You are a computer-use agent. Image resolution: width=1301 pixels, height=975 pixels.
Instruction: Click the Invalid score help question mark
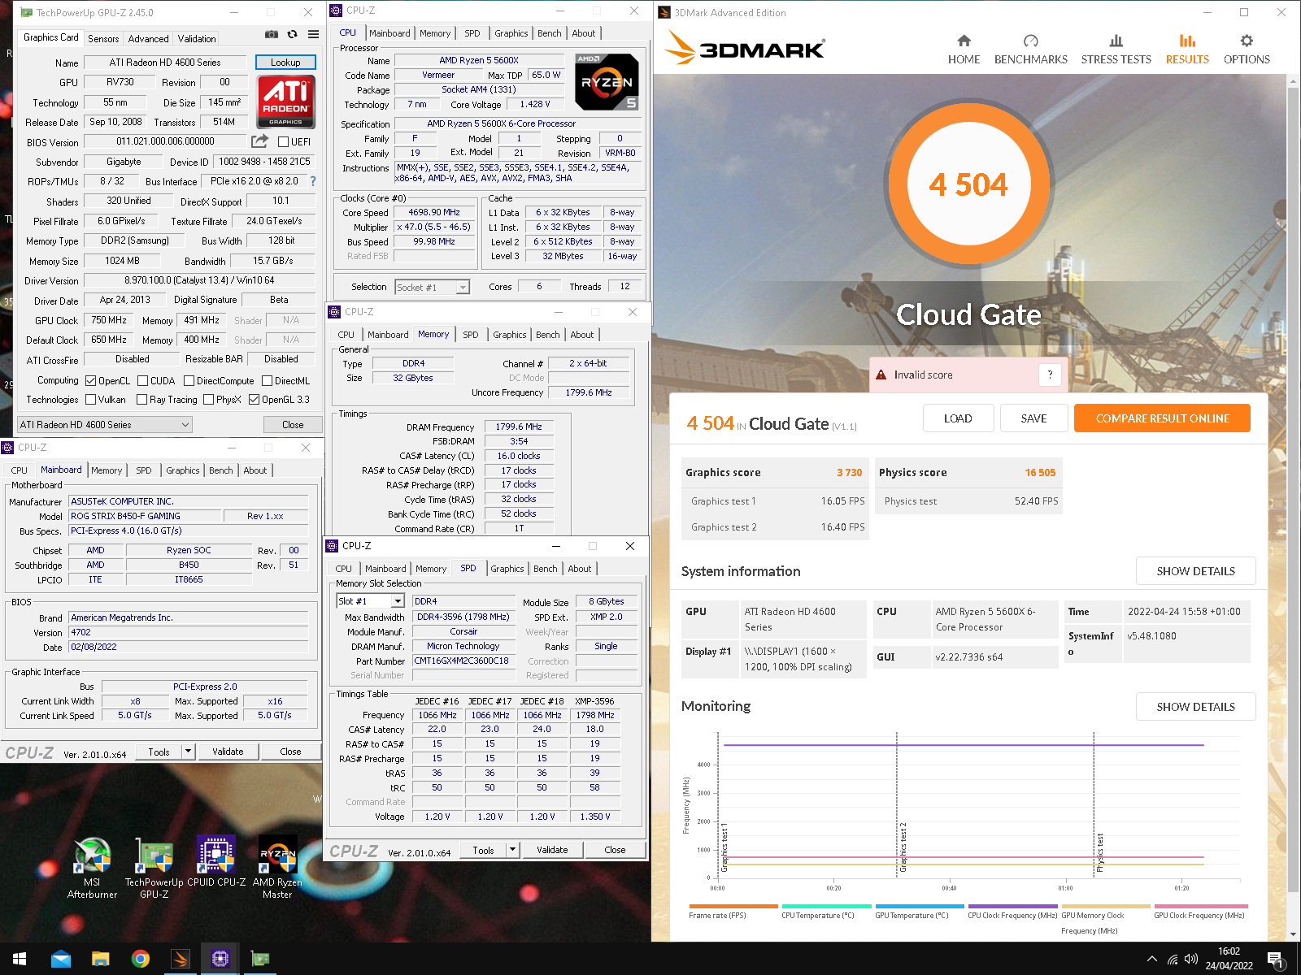coord(1050,375)
